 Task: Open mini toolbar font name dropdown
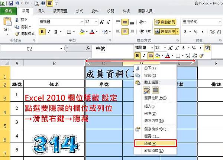pyautogui.click(x=152, y=48)
